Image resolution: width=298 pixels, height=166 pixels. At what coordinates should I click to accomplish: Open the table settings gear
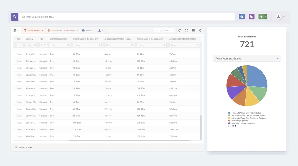tap(200, 30)
